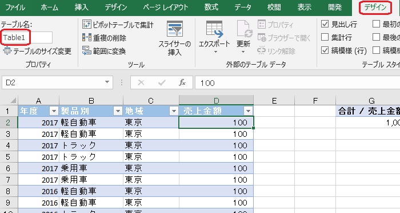The height and width of the screenshot is (213, 400).
Task: Click 重複の削除 icon
Action: click(x=87, y=38)
